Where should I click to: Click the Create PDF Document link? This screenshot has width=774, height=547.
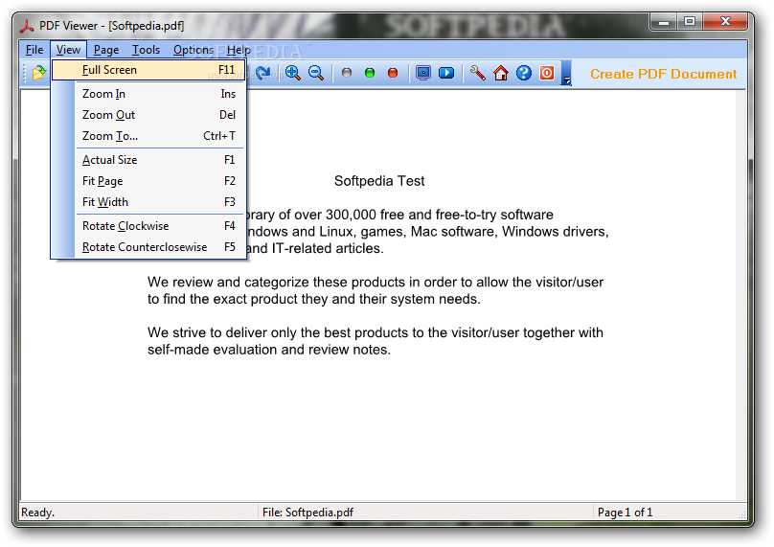point(663,74)
